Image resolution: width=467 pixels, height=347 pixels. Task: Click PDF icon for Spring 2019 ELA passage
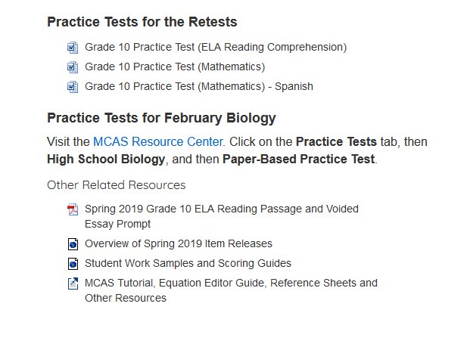point(73,209)
